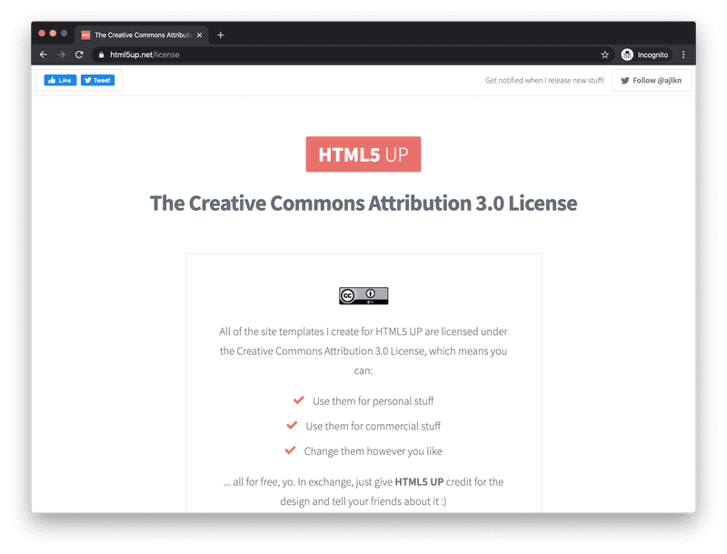The image size is (727, 554).
Task: Bookmark this page with the star icon
Action: point(604,54)
